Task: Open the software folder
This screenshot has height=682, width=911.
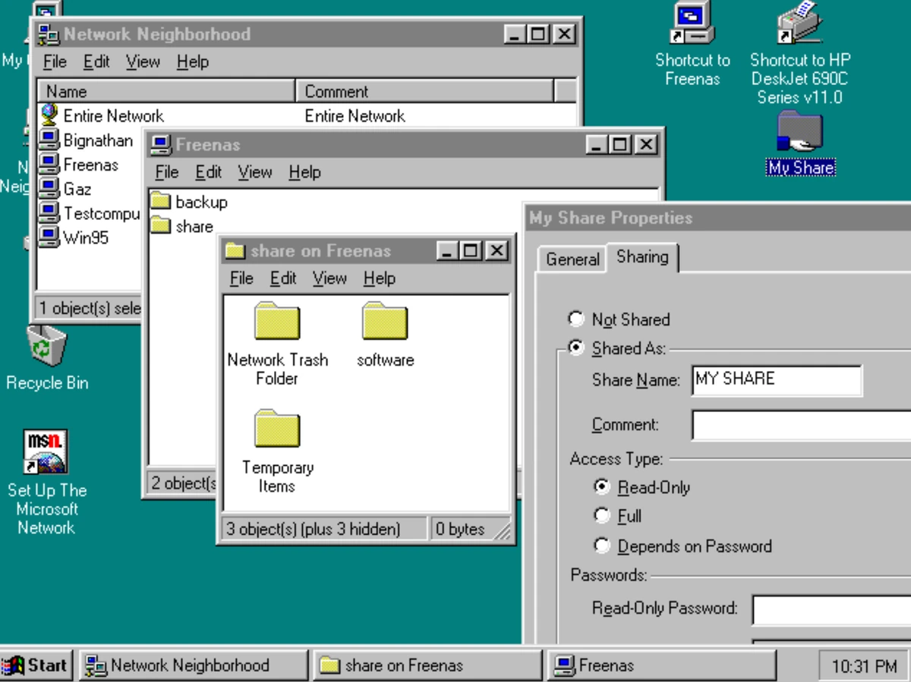Action: (383, 321)
